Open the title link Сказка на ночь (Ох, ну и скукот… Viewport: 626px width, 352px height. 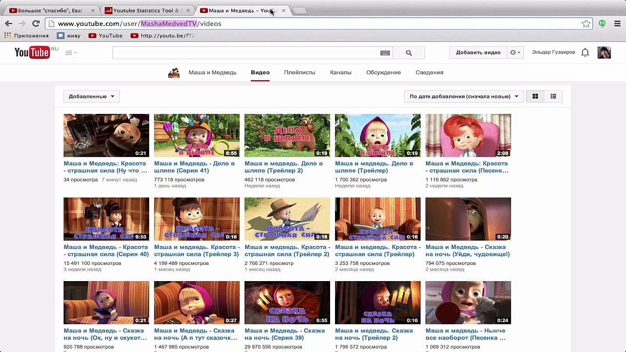tap(105, 334)
